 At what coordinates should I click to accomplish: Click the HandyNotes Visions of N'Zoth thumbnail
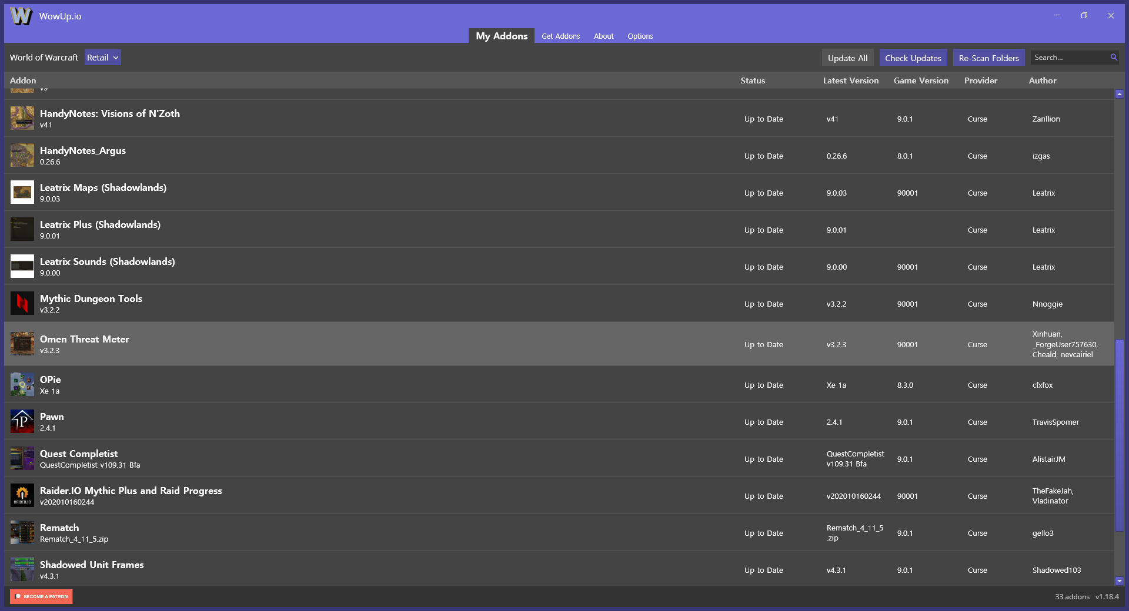pos(22,118)
